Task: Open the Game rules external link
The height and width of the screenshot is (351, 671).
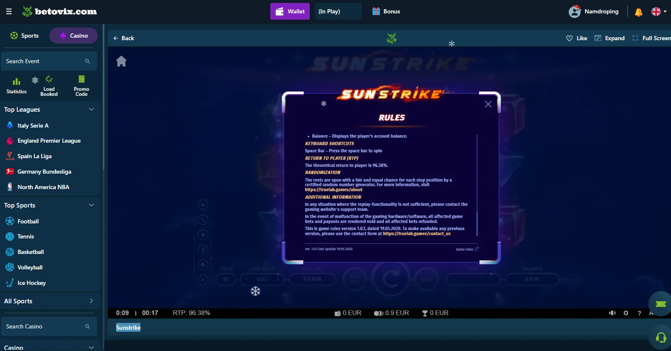Action: 467,249
